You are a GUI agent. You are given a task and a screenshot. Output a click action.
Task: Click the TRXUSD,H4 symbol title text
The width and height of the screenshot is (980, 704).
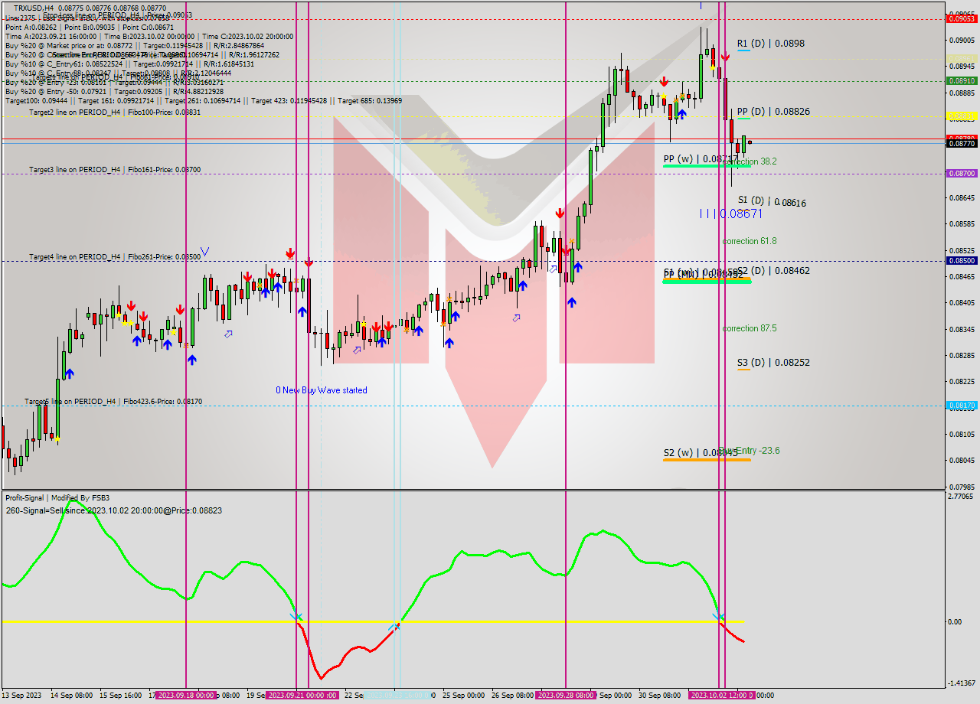34,8
